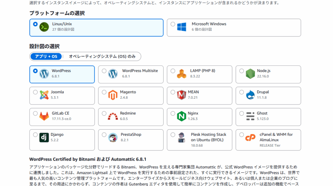
Task: Click the 'GitLab CE' label text
Action: tap(60, 113)
